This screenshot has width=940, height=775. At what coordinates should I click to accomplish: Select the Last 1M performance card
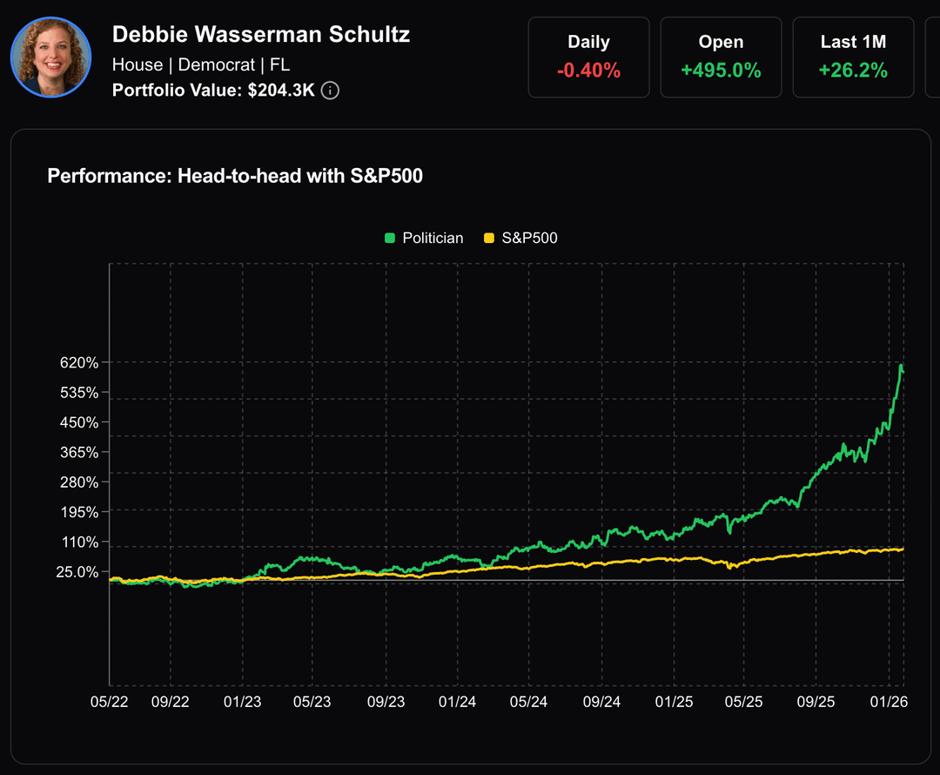(x=853, y=57)
